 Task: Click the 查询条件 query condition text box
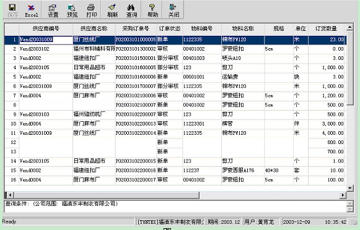point(175,206)
